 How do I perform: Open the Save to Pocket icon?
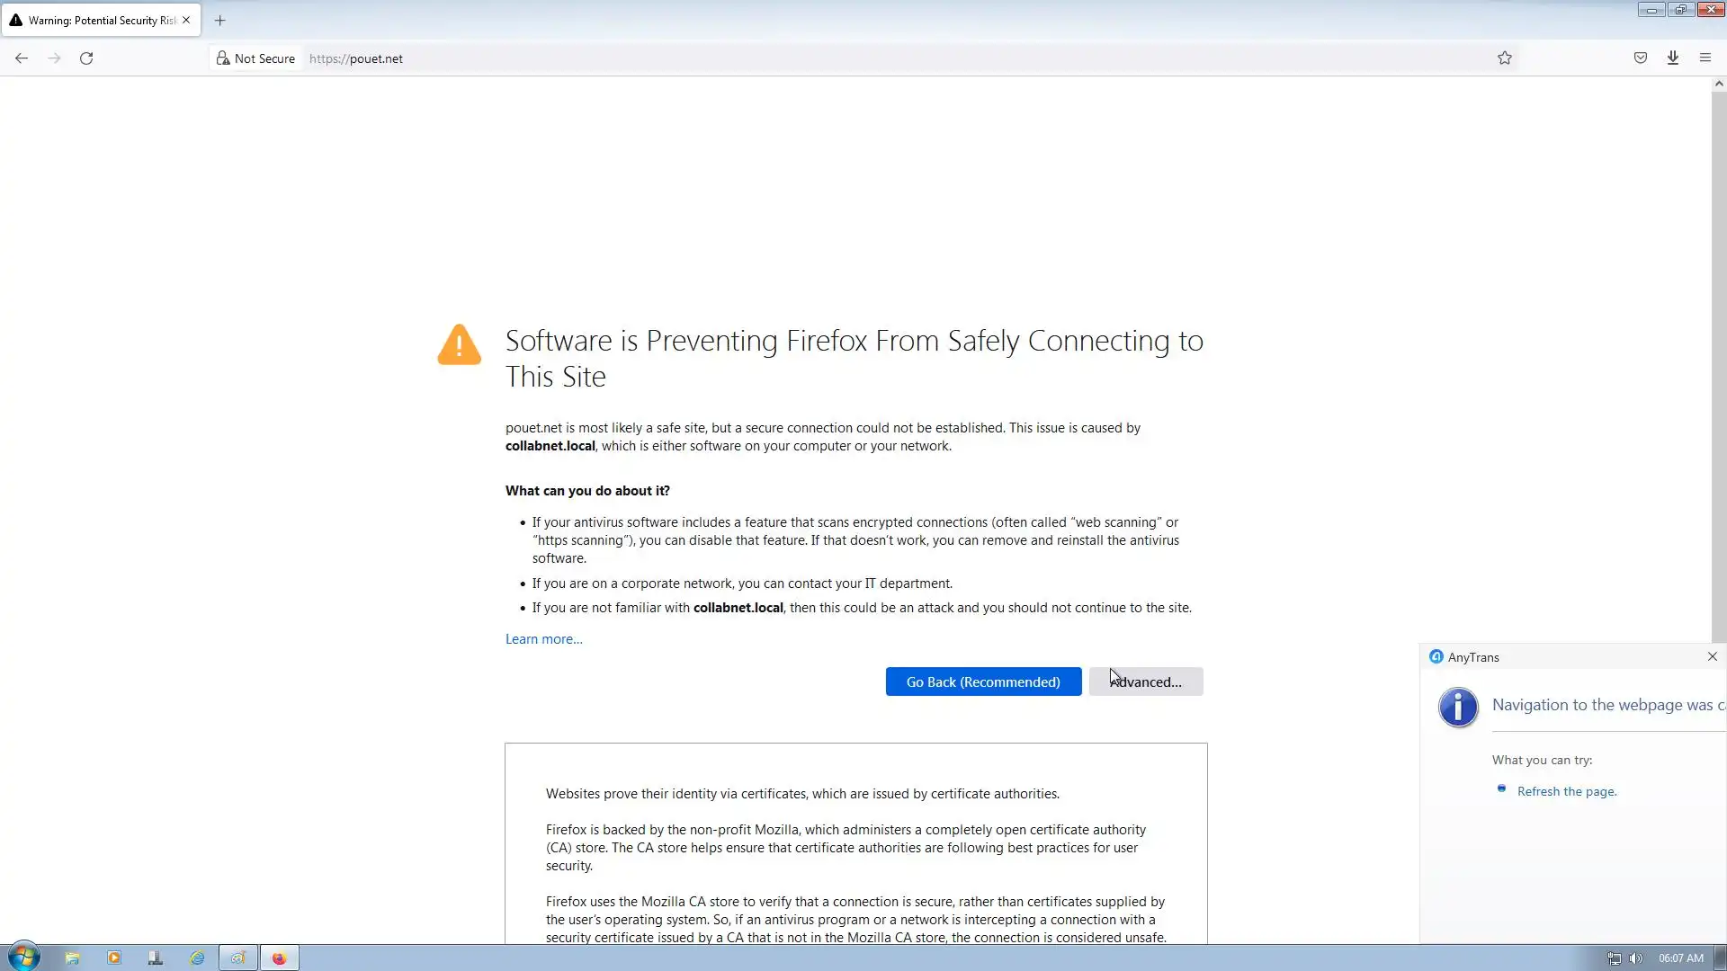(1641, 58)
